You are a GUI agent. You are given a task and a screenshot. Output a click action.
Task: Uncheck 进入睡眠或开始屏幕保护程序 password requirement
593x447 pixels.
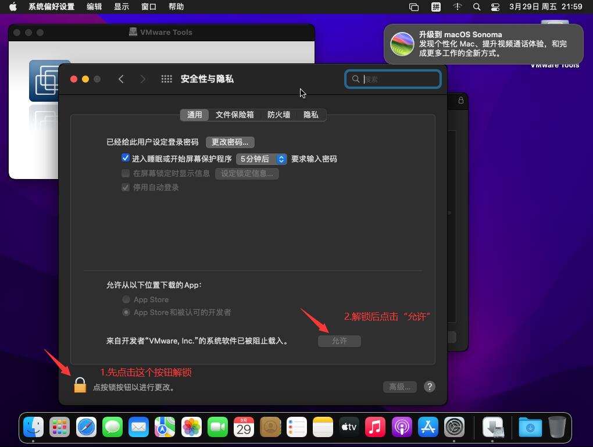coord(126,158)
